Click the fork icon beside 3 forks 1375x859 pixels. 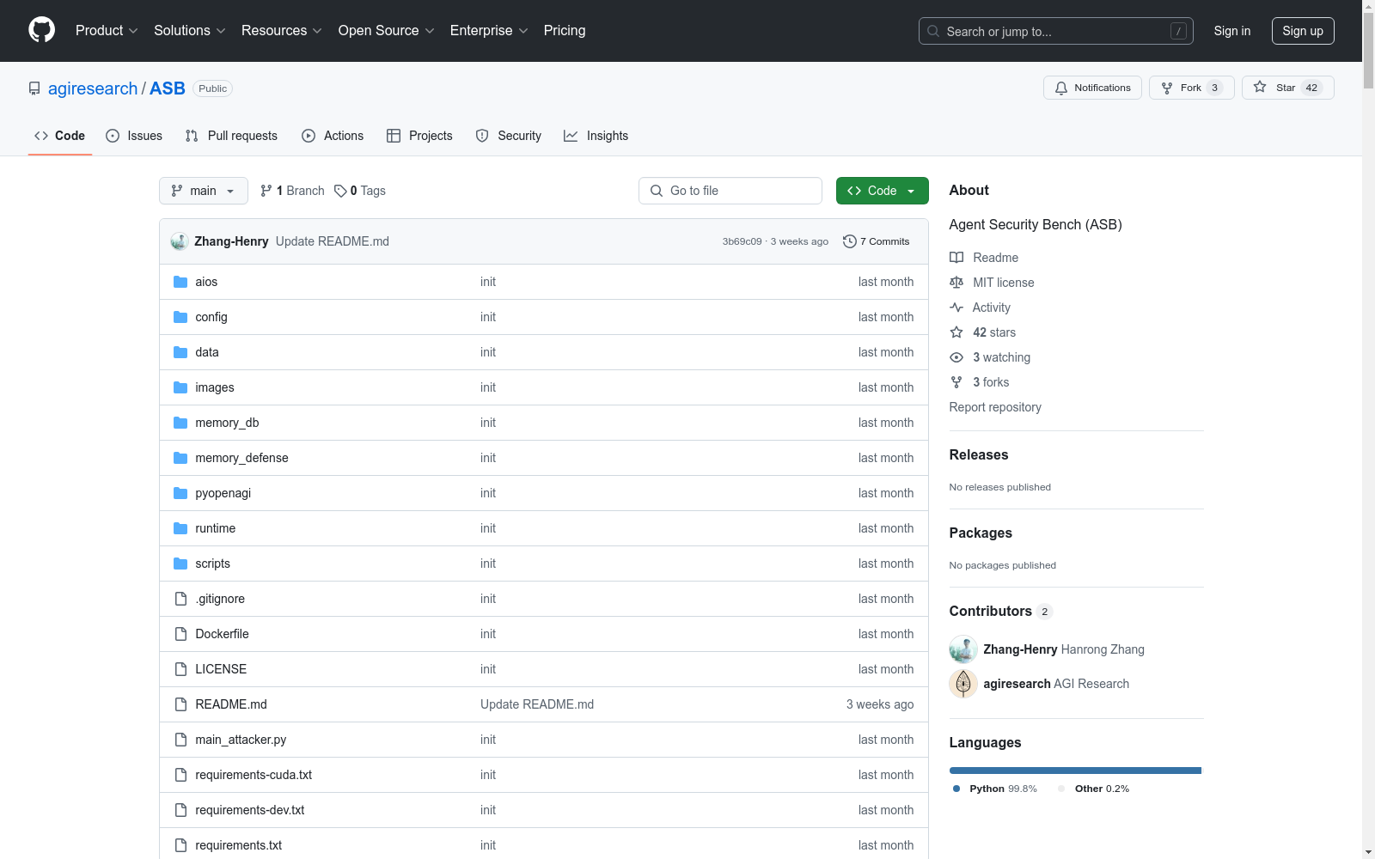(x=956, y=382)
